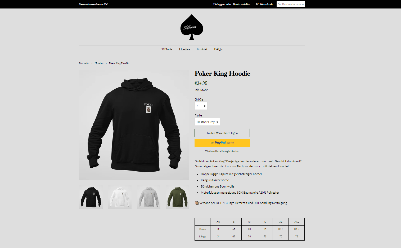Open the Farbe color dropdown

coord(207,122)
